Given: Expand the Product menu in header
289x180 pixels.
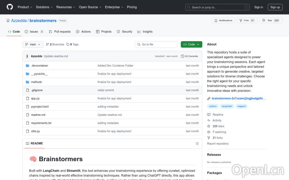Looking at the screenshot, I should (24, 7).
